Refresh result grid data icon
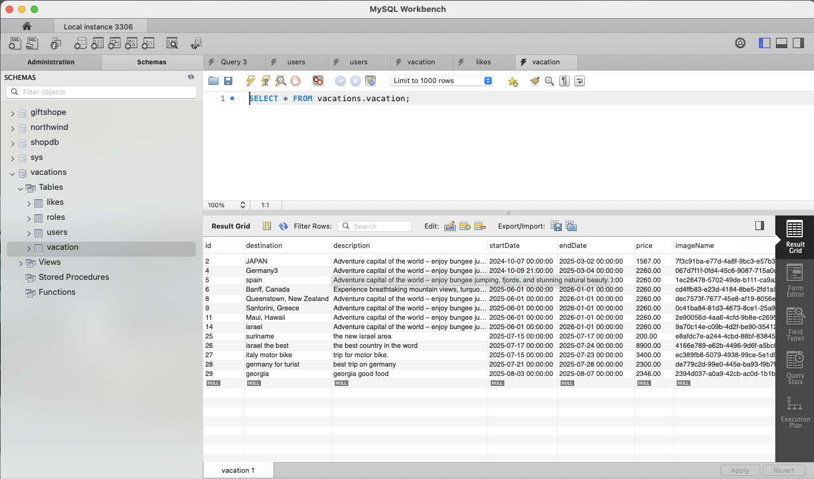814x479 pixels. click(x=283, y=226)
